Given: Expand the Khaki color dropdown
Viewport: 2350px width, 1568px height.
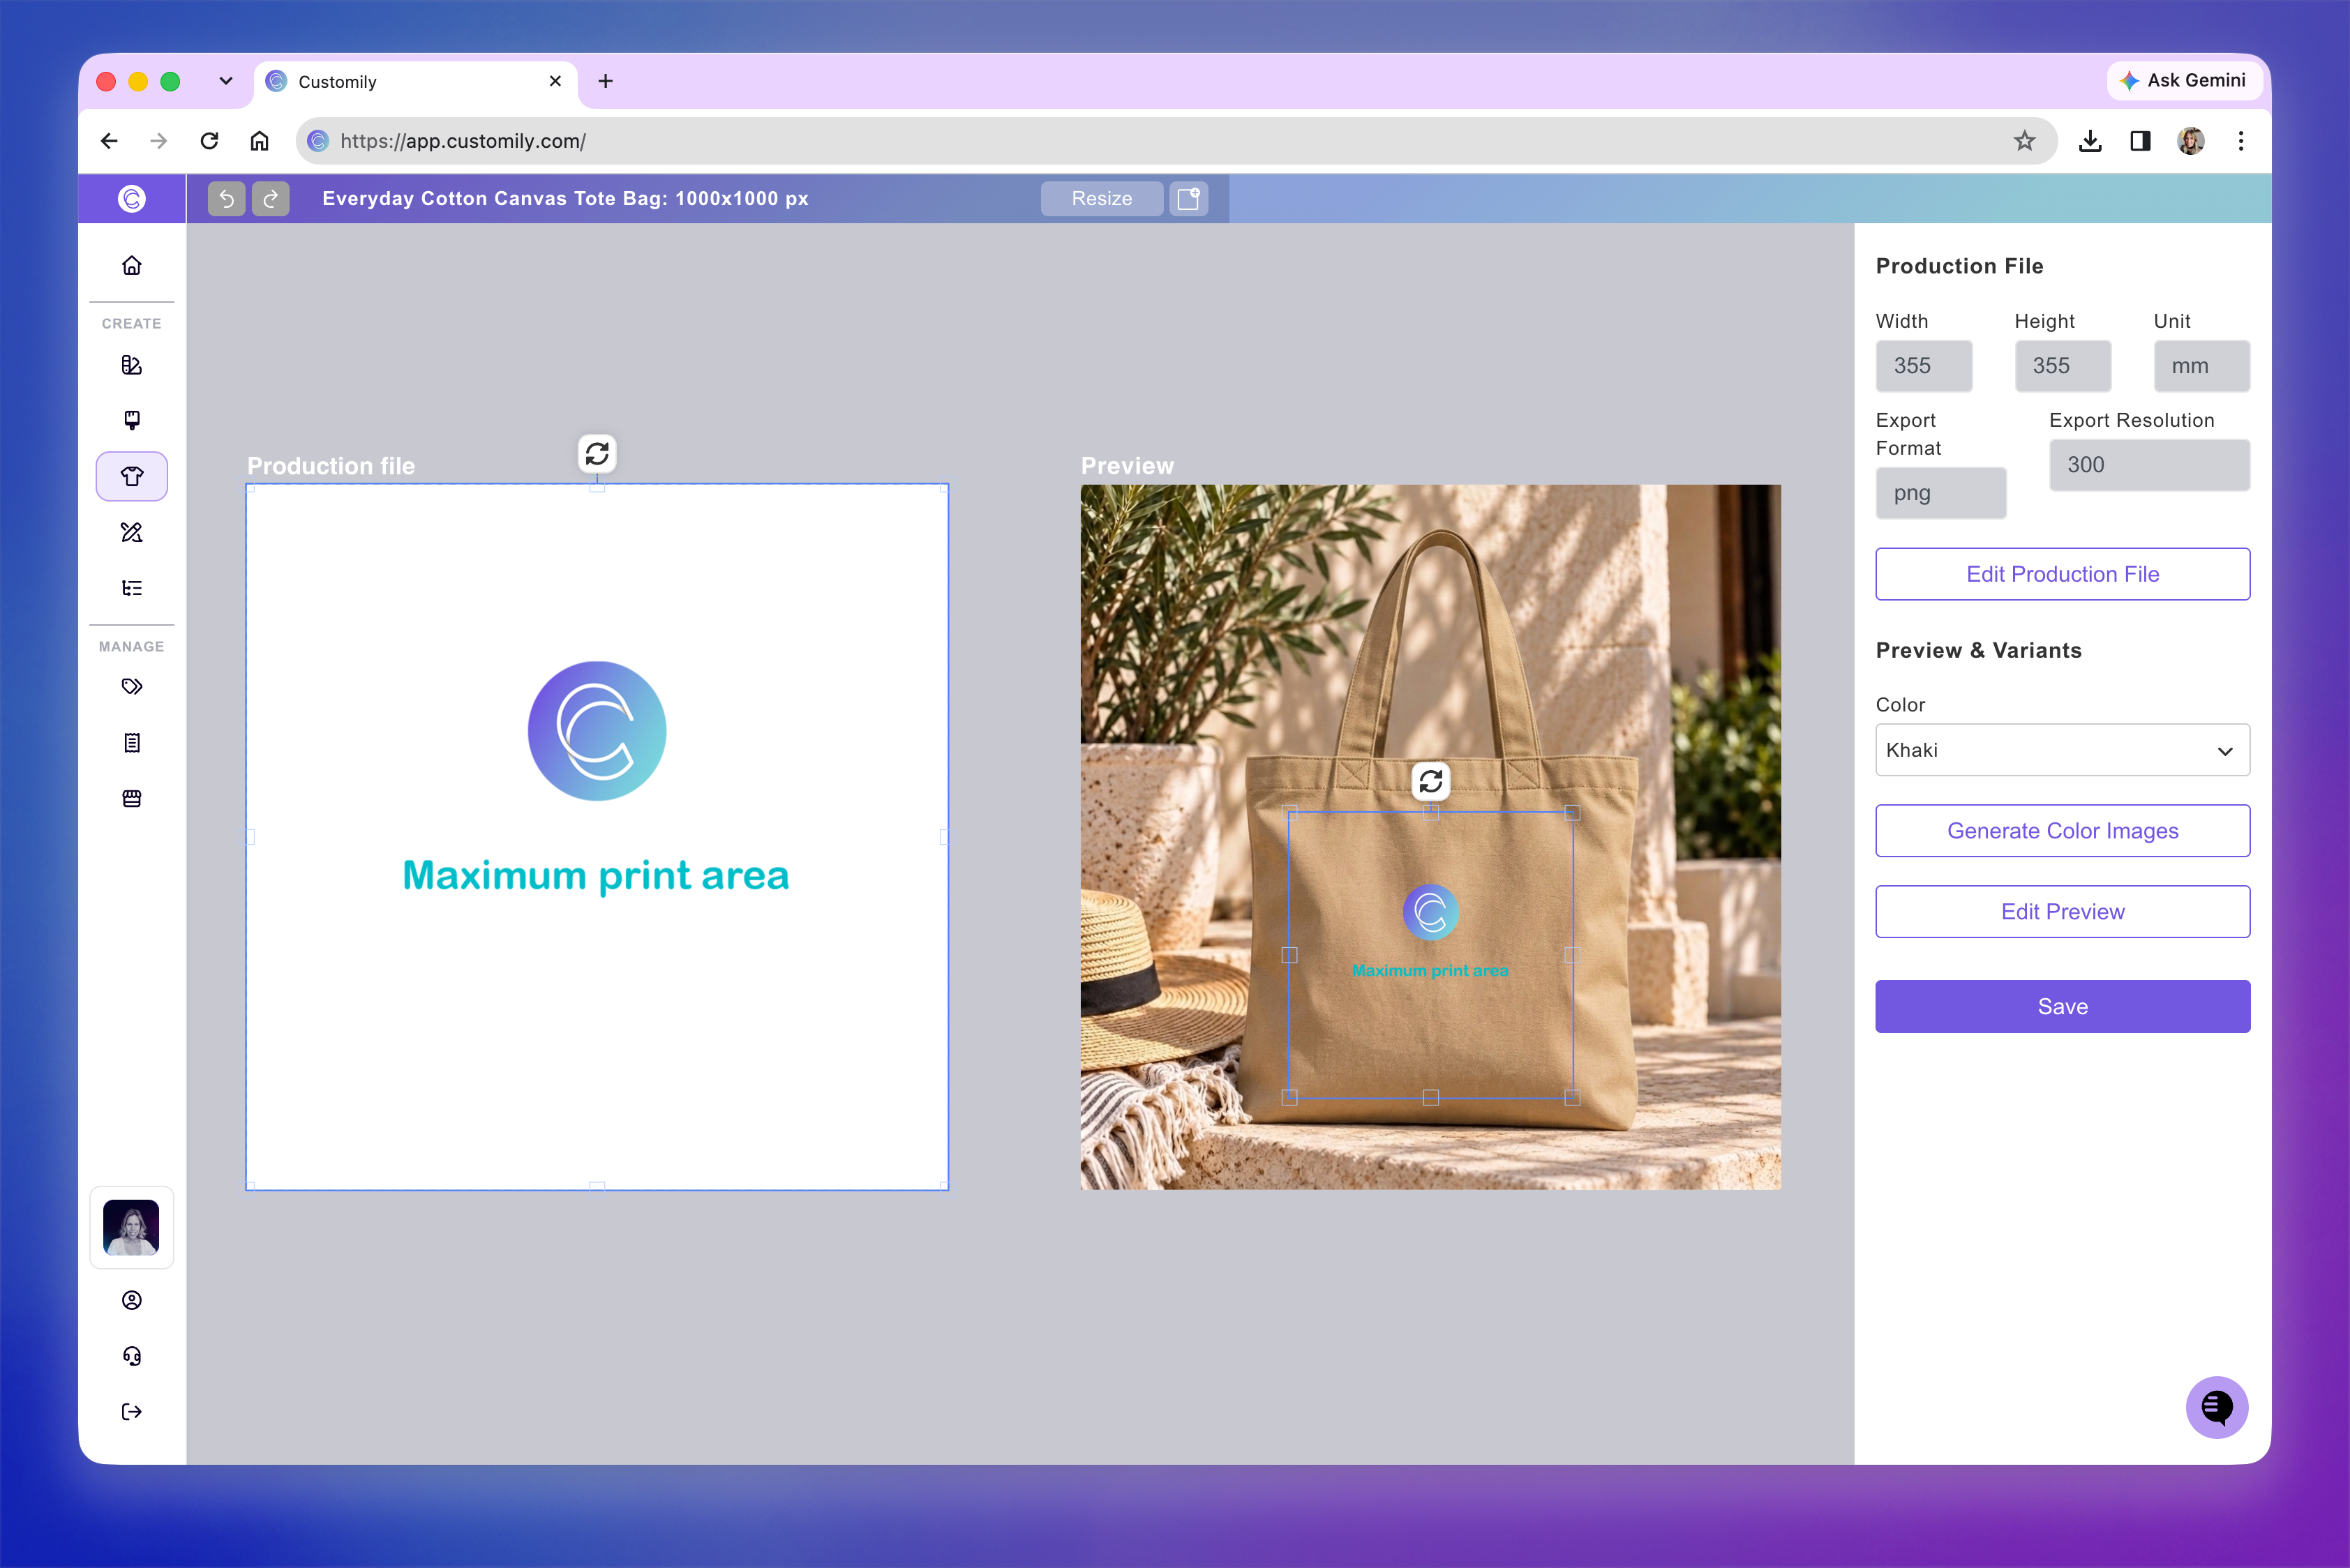Looking at the screenshot, I should click(2062, 750).
